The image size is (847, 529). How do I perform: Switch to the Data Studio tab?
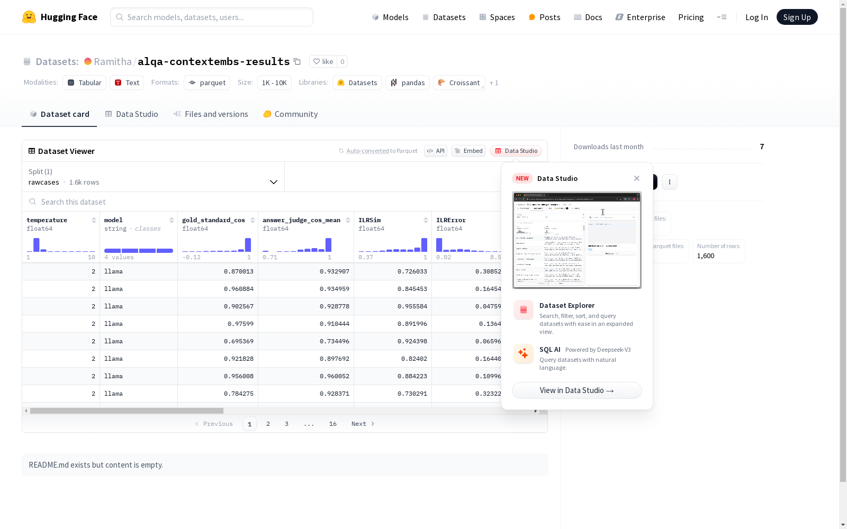pyautogui.click(x=132, y=114)
